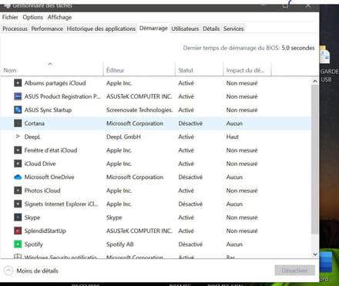Screen dimensions: 339x286
Task: Click the Photos iCloud icon
Action: coord(18,190)
